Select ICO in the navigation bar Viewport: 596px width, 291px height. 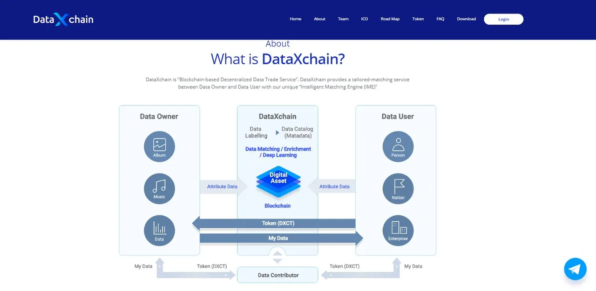pos(365,19)
